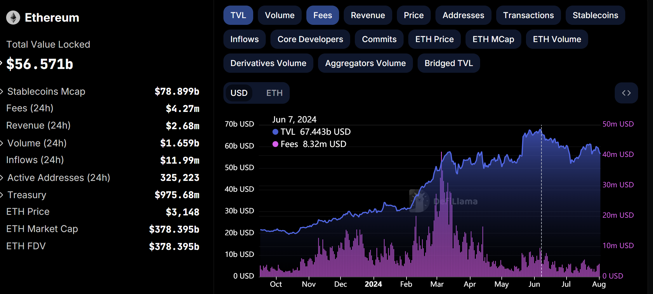653x294 pixels.
Task: Add ETH Price to the chart
Action: [434, 39]
